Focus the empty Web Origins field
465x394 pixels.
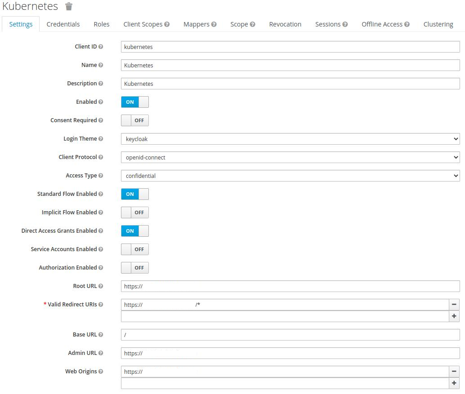tap(285, 383)
